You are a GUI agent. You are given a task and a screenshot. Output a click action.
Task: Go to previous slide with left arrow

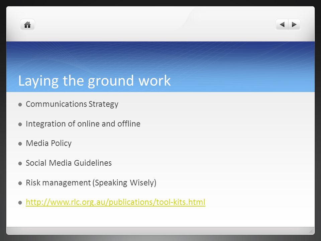(282, 24)
